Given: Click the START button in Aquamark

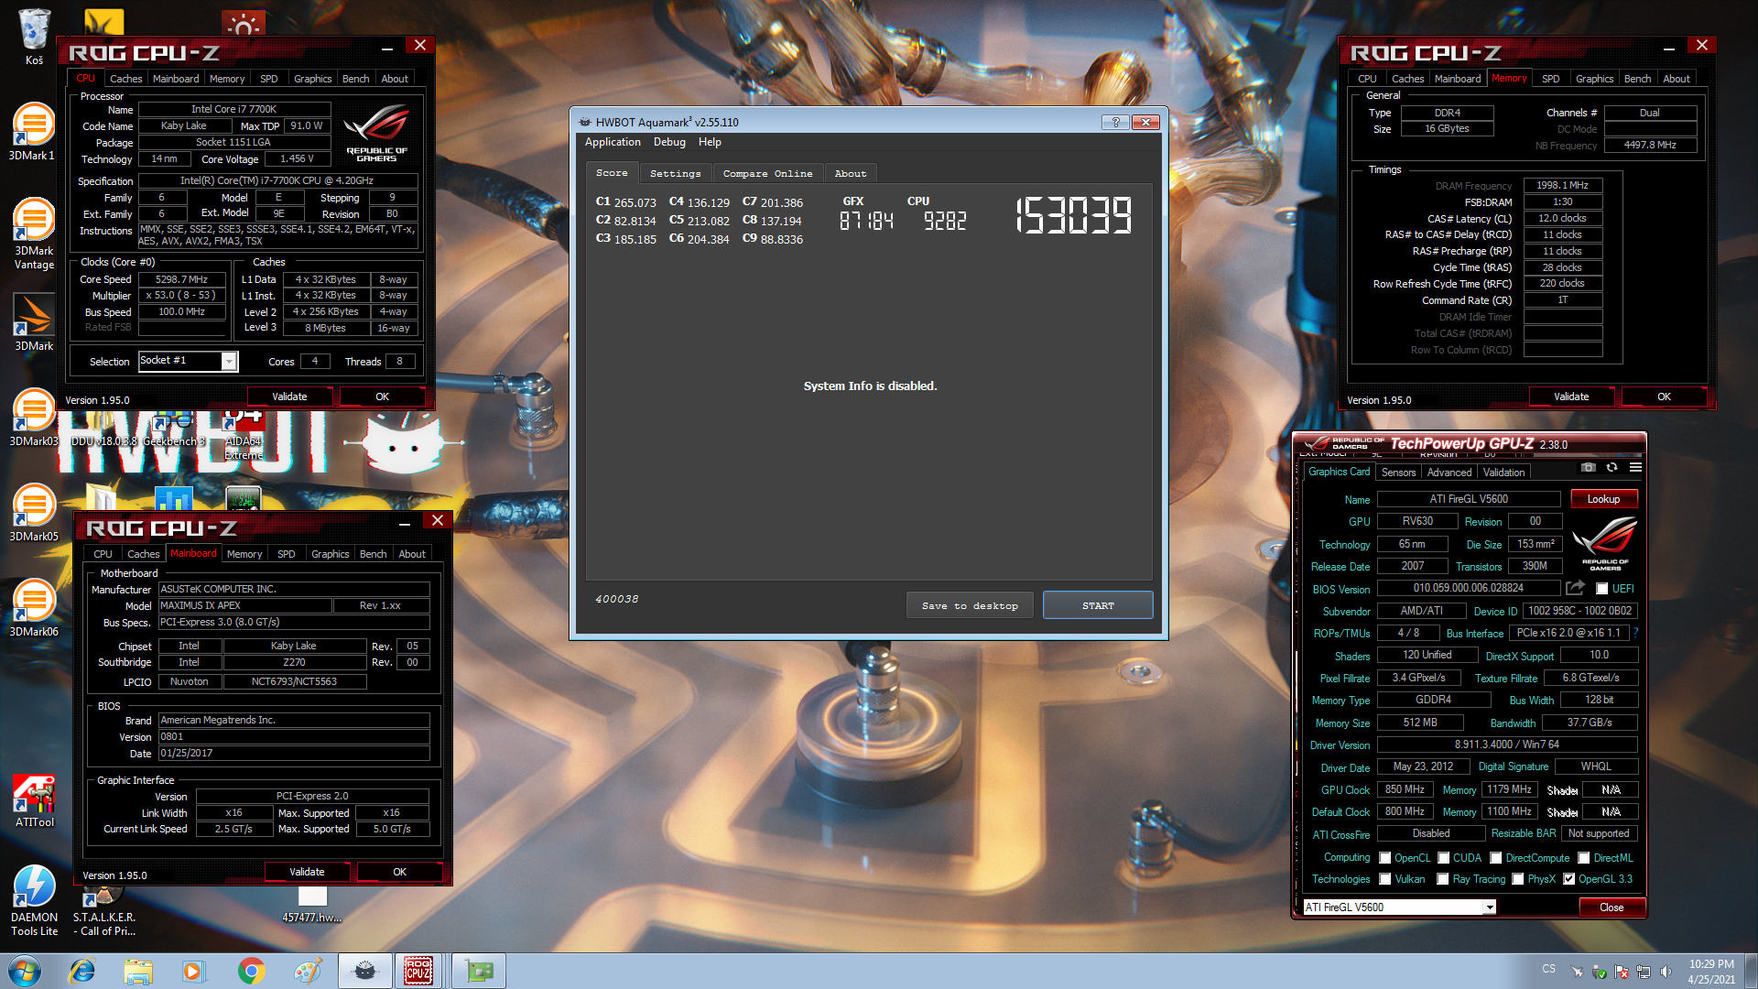Looking at the screenshot, I should 1098,605.
